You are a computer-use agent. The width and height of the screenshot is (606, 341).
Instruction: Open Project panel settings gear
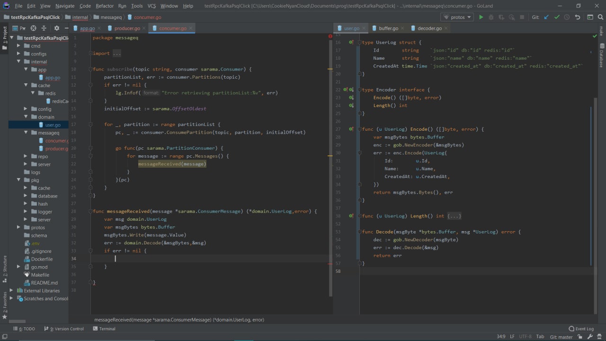click(x=57, y=28)
